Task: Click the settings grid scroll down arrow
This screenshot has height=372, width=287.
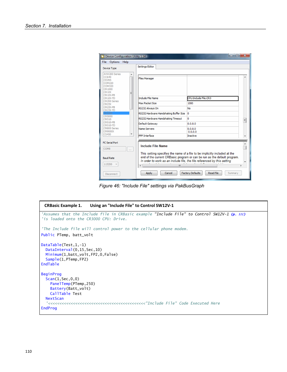Action: pos(245,136)
